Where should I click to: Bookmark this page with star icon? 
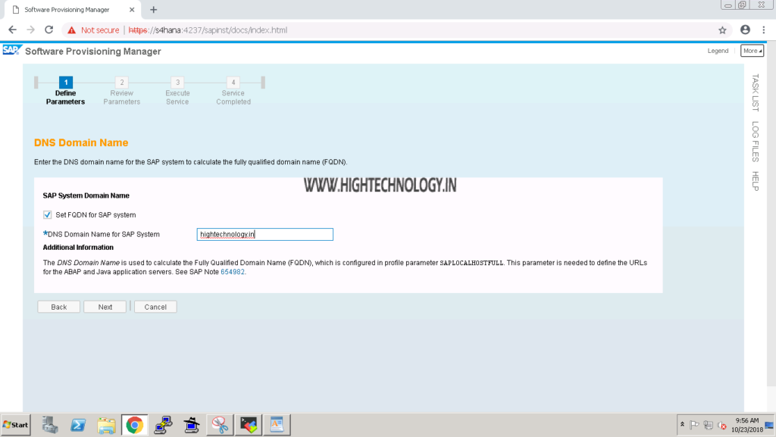click(x=722, y=30)
